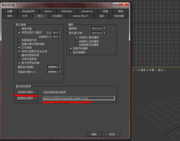This screenshot has width=180, height=141.
Task: Click the 配置驱动程序 button
Action: [27, 98]
